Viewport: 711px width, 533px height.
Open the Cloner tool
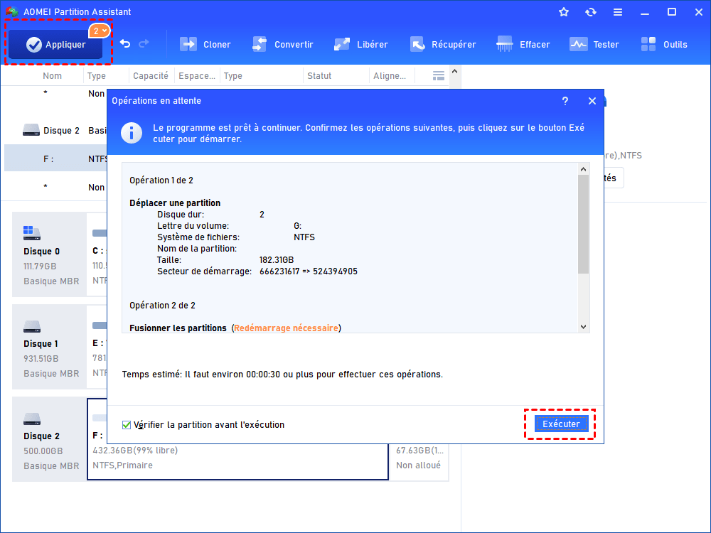(x=205, y=44)
